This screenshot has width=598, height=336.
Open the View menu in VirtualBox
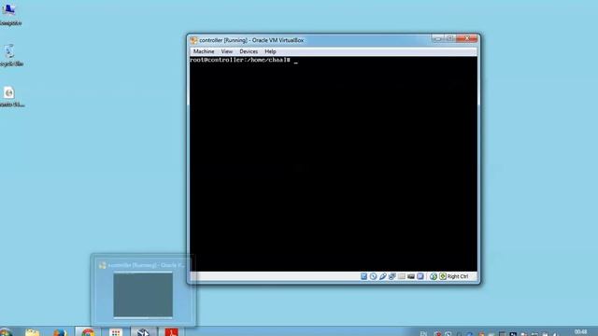click(227, 51)
